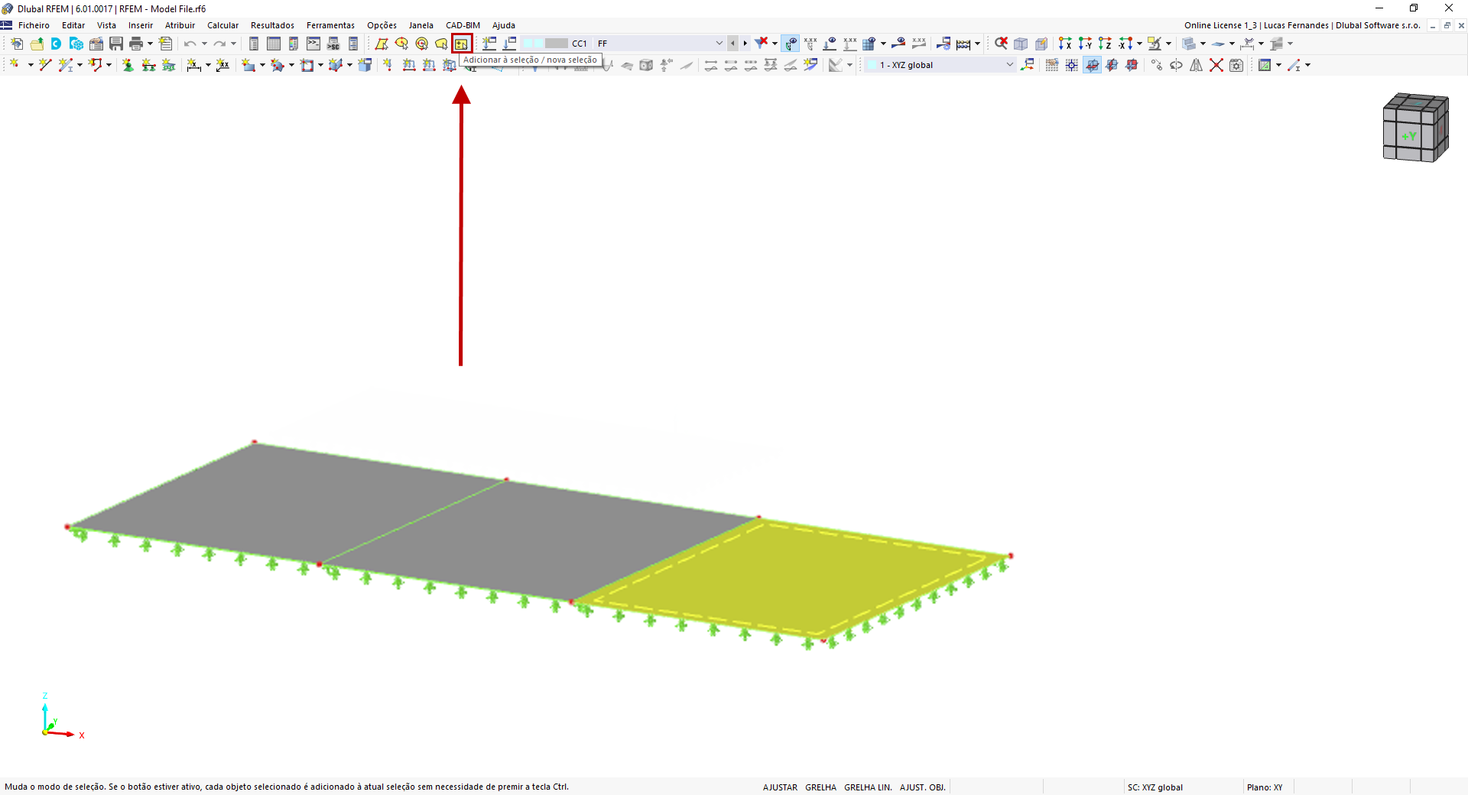The width and height of the screenshot is (1468, 795).
Task: Open the Ficheiro menu
Action: (x=34, y=25)
